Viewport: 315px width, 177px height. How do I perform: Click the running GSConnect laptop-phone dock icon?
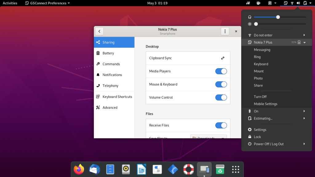[204, 169]
